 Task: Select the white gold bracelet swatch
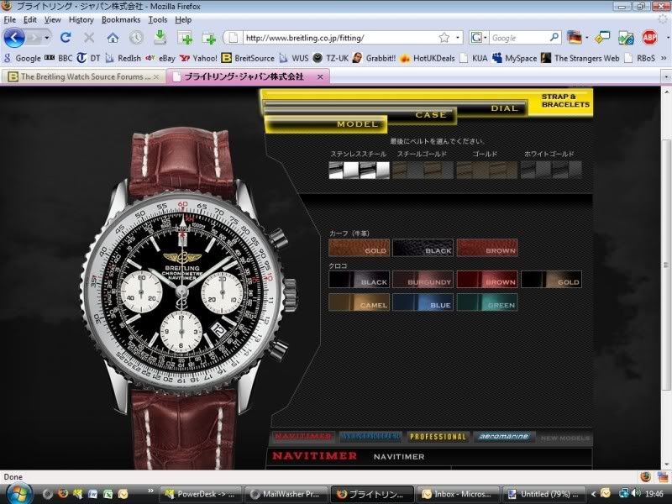pyautogui.click(x=551, y=170)
